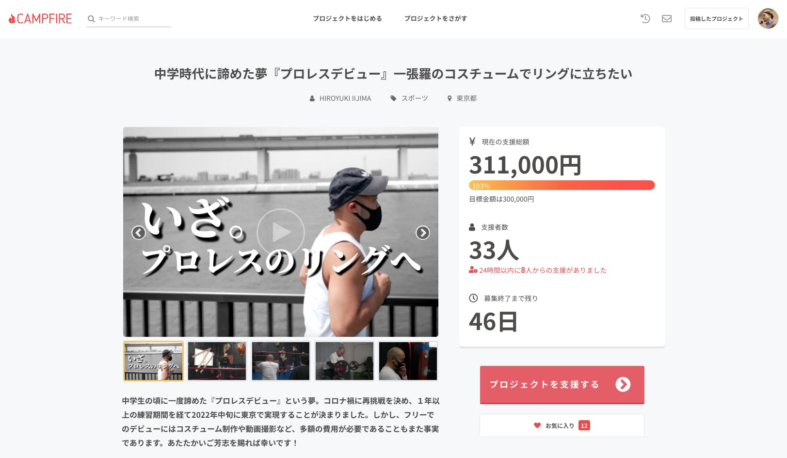Select the wrestling ring thumbnail
Screen dimensions: 787x458
pos(280,361)
